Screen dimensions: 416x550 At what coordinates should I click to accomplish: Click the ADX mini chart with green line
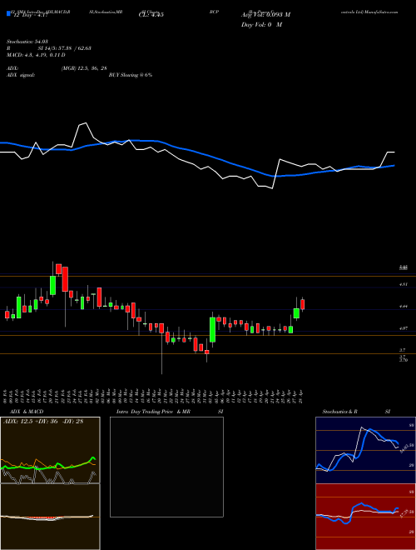pos(50,450)
